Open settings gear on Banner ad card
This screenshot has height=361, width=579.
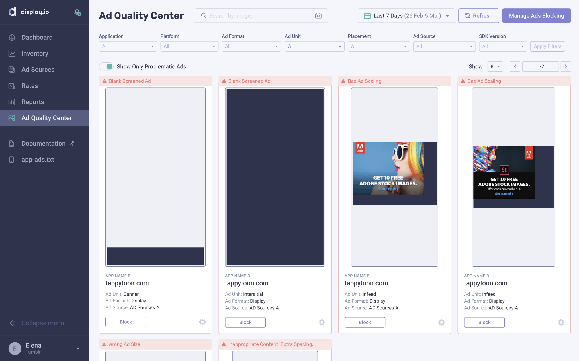click(202, 322)
